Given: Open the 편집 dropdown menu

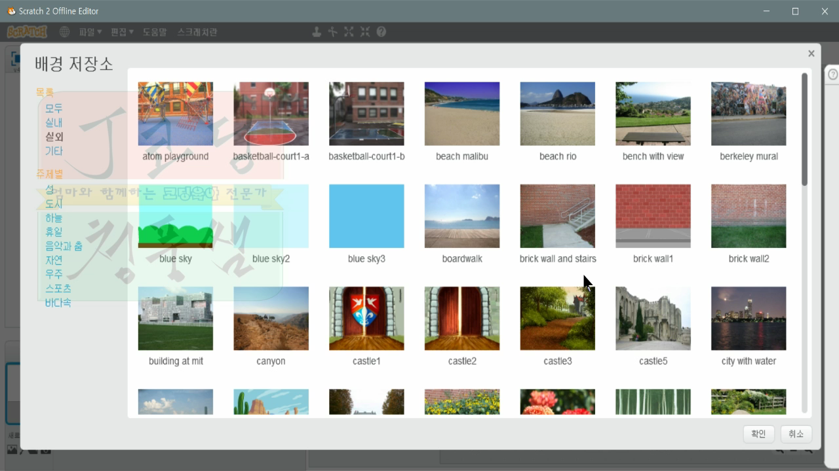Looking at the screenshot, I should 122,32.
